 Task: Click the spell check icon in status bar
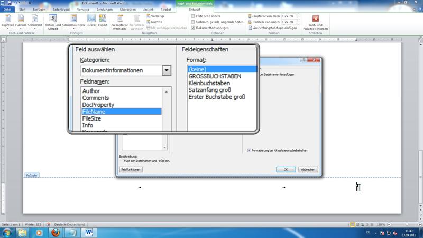coord(48,224)
